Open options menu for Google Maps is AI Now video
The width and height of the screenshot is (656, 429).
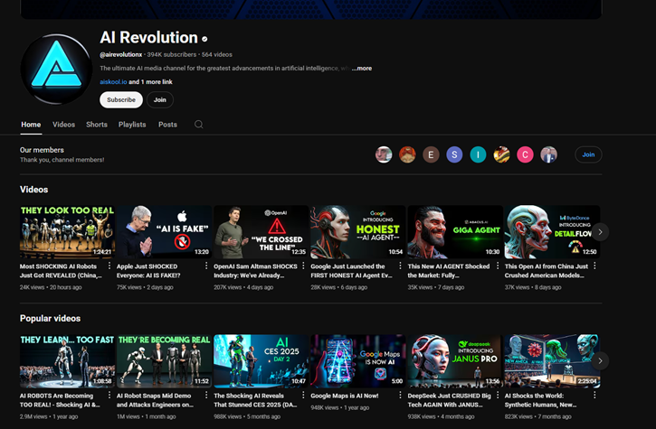point(400,396)
